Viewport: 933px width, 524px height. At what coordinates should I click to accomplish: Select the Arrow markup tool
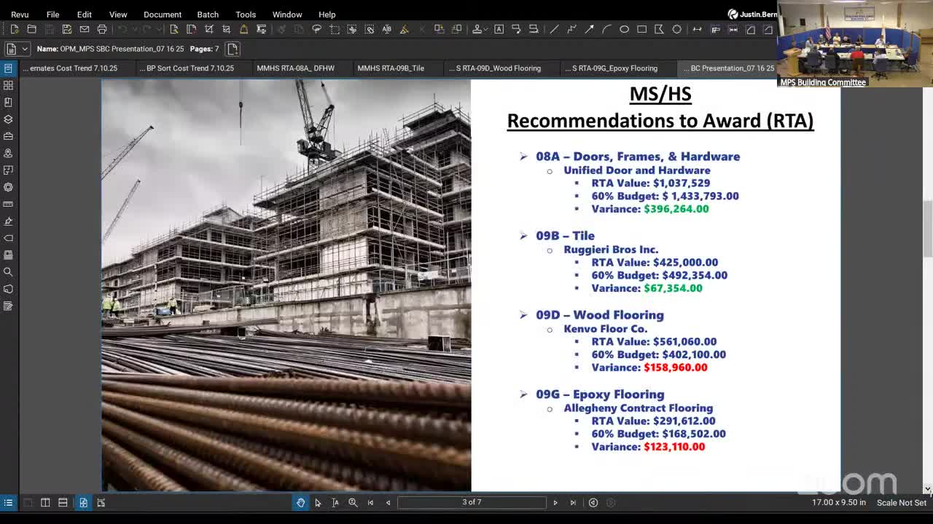click(x=589, y=29)
